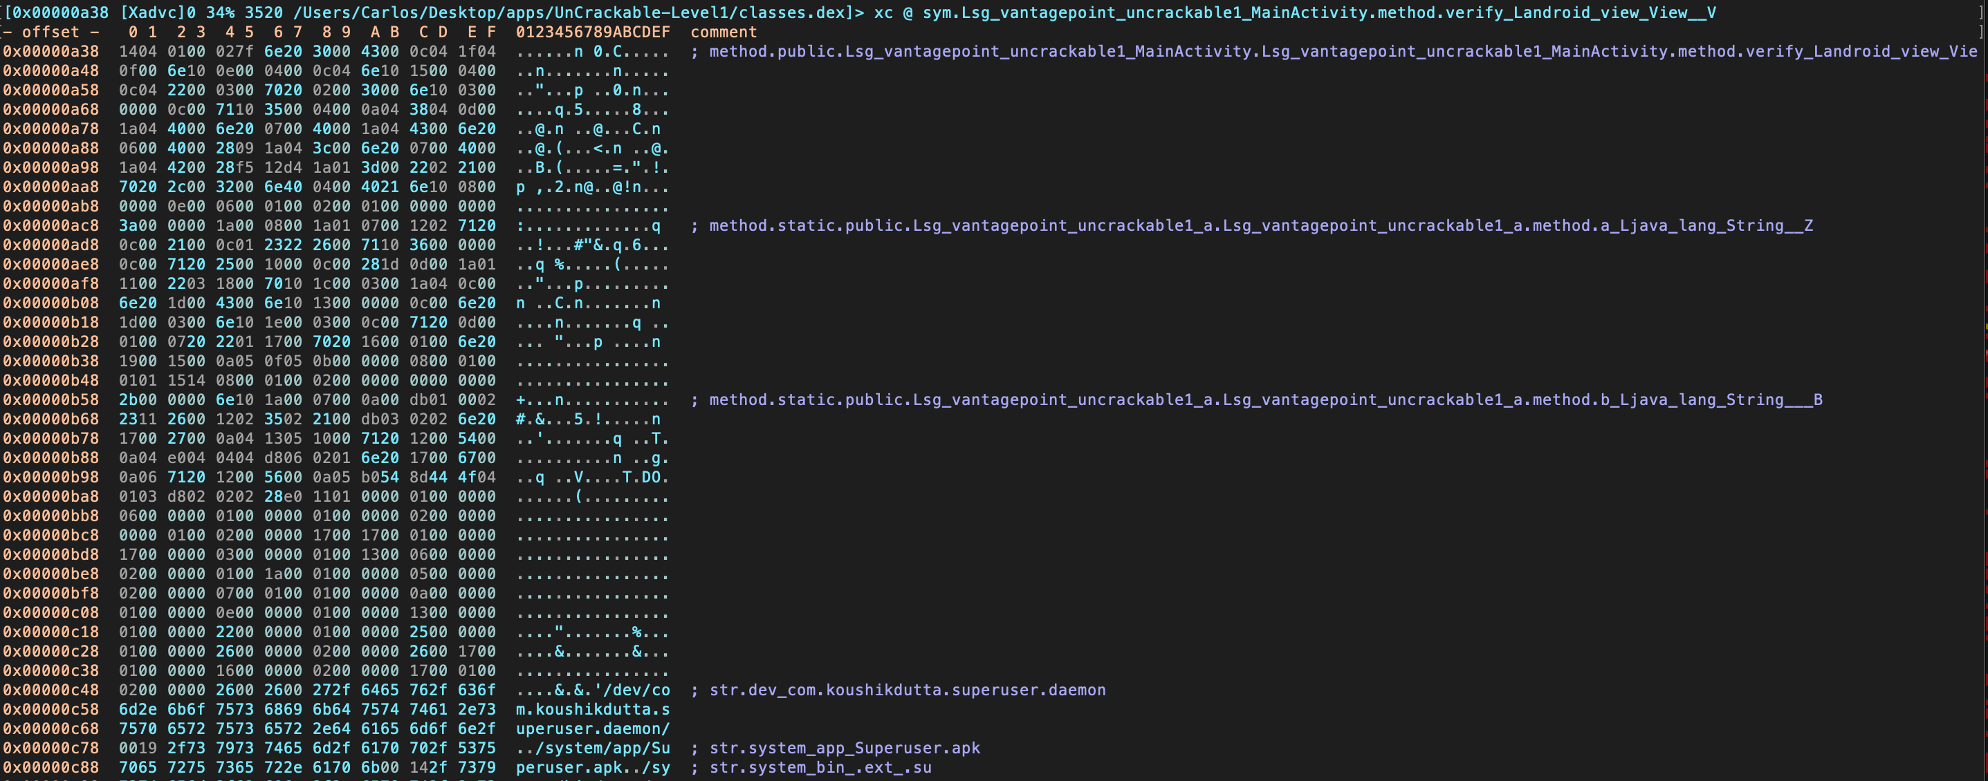Click the 'xc' command in the prompt line

click(883, 12)
